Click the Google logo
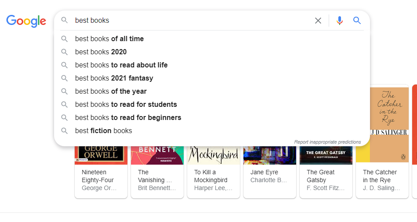 point(26,21)
